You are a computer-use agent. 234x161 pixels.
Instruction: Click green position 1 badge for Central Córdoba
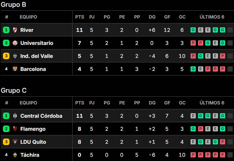click(6, 116)
